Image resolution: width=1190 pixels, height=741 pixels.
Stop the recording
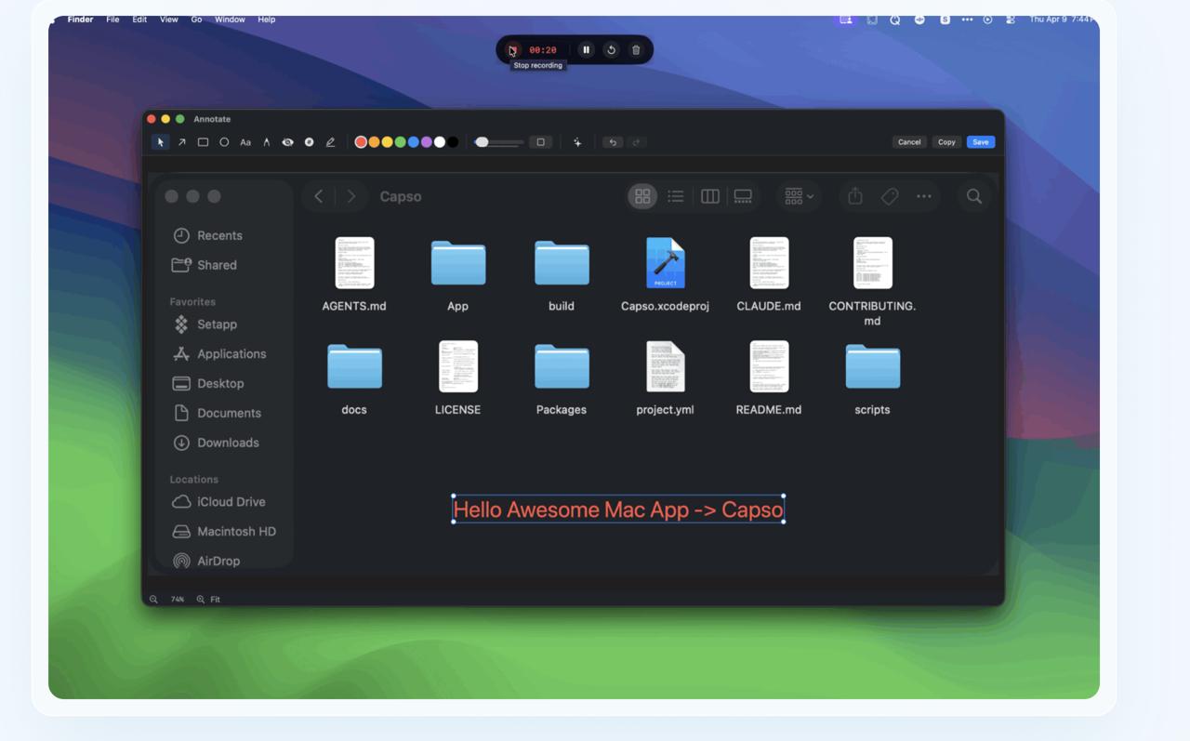[x=511, y=50]
